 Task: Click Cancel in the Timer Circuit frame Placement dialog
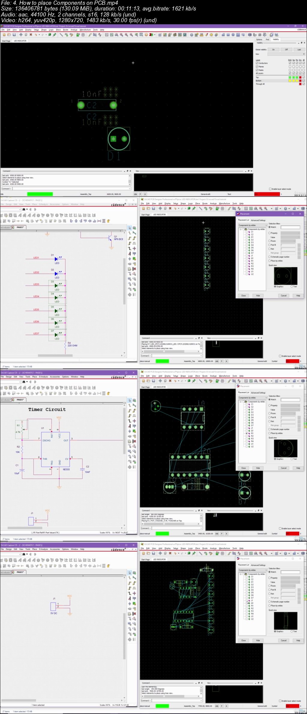[x=284, y=468]
